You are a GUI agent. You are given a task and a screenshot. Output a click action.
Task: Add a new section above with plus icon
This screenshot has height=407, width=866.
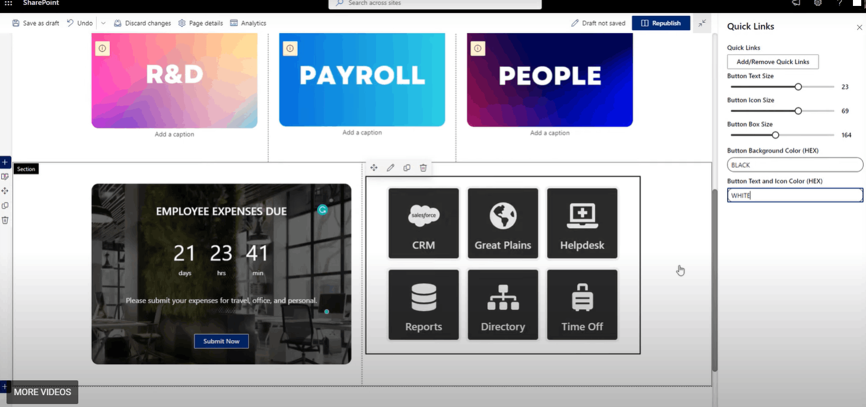[5, 162]
